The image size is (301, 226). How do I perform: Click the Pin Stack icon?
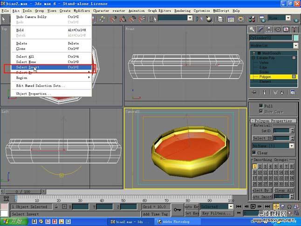254,92
